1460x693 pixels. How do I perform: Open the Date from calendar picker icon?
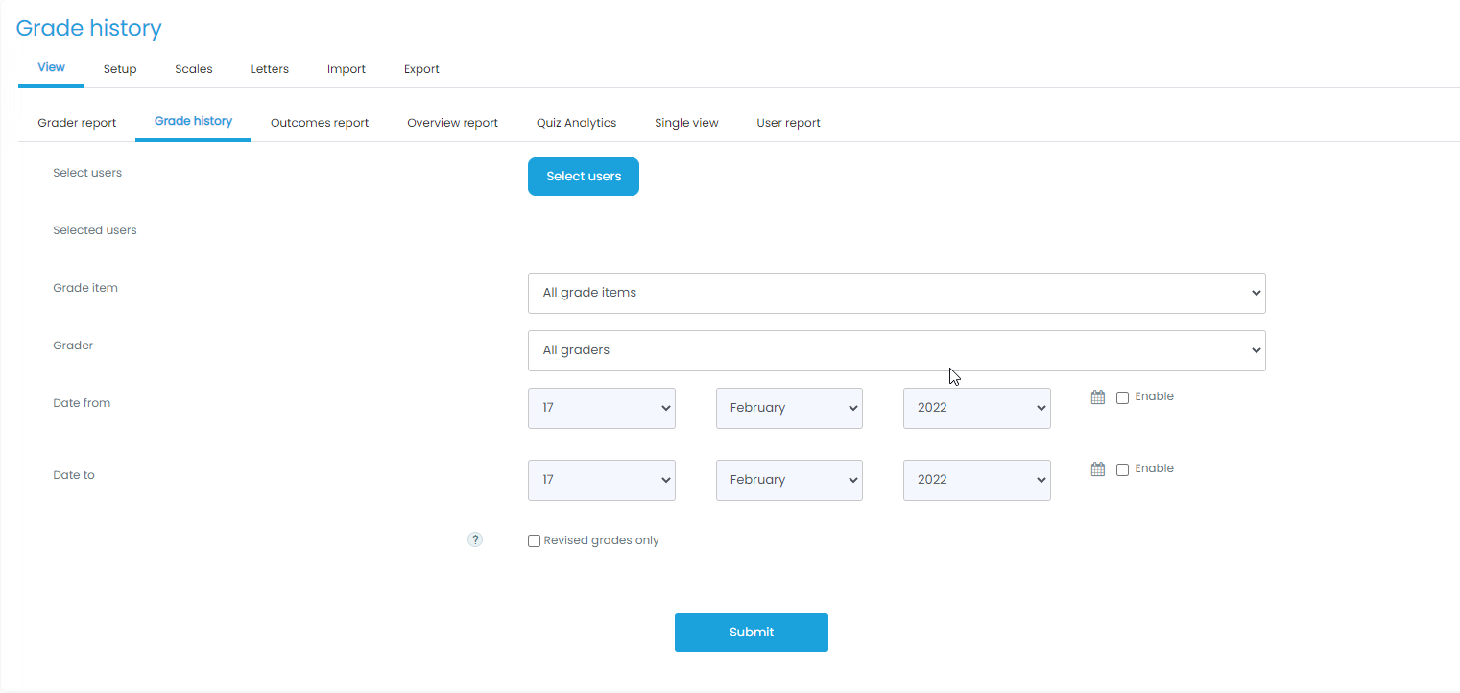tap(1098, 397)
